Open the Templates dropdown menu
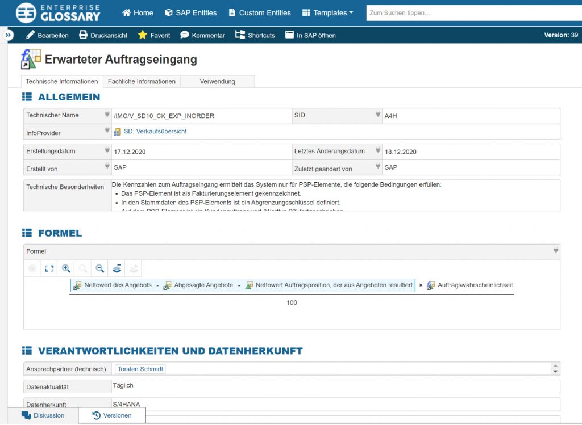The width and height of the screenshot is (582, 425). coord(327,12)
